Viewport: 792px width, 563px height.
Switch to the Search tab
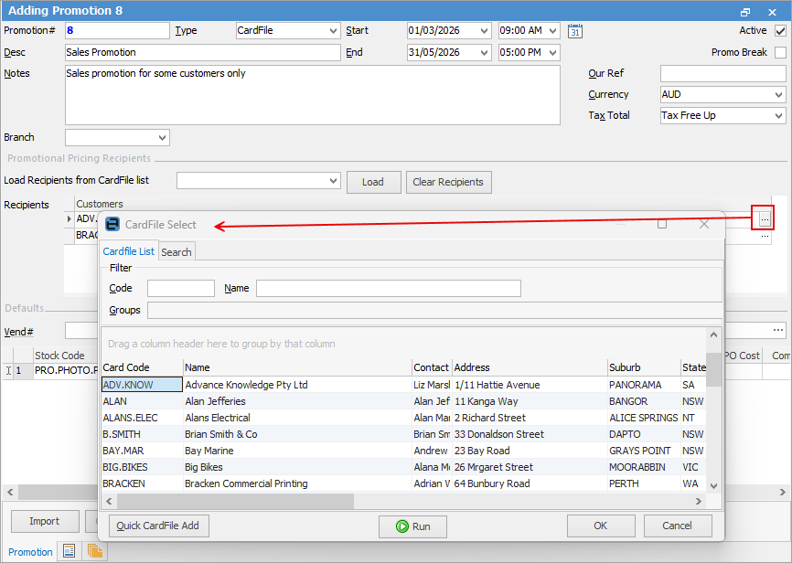point(177,252)
